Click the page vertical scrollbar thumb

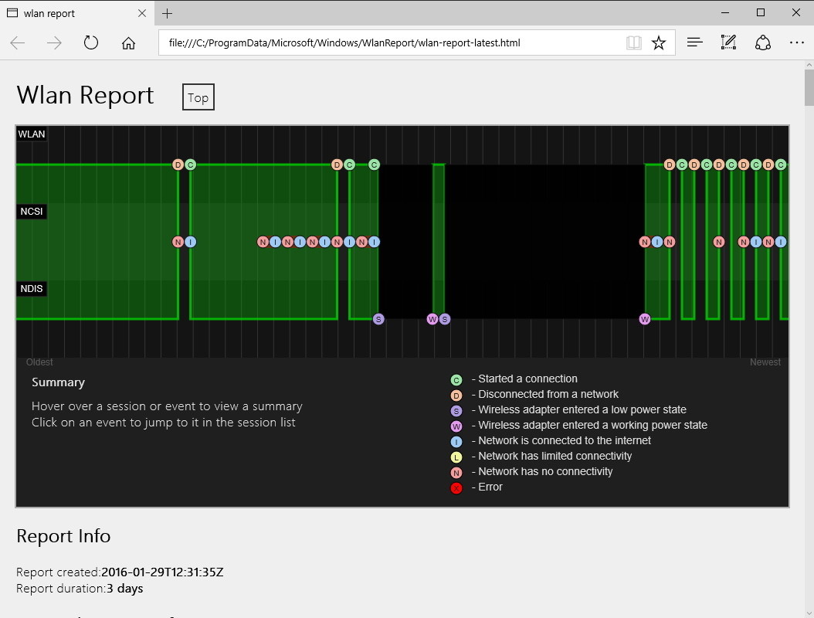pyautogui.click(x=808, y=87)
